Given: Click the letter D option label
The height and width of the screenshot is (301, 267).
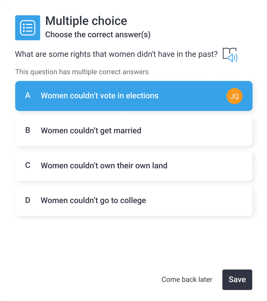Looking at the screenshot, I should click(x=28, y=200).
